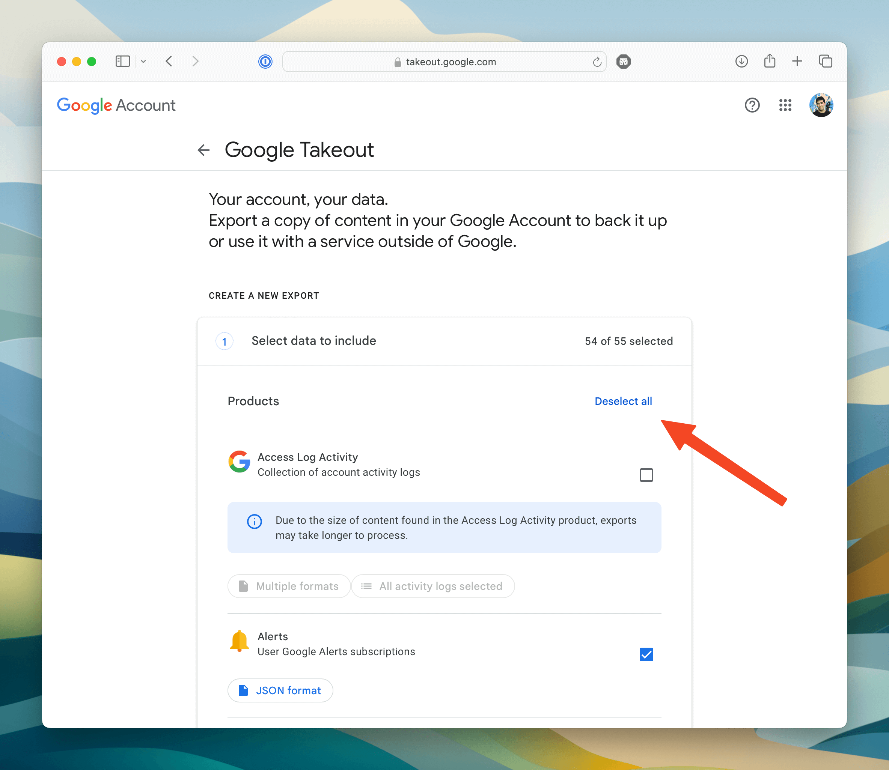
Task: Open JSON format settings for Alerts
Action: pyautogui.click(x=280, y=690)
